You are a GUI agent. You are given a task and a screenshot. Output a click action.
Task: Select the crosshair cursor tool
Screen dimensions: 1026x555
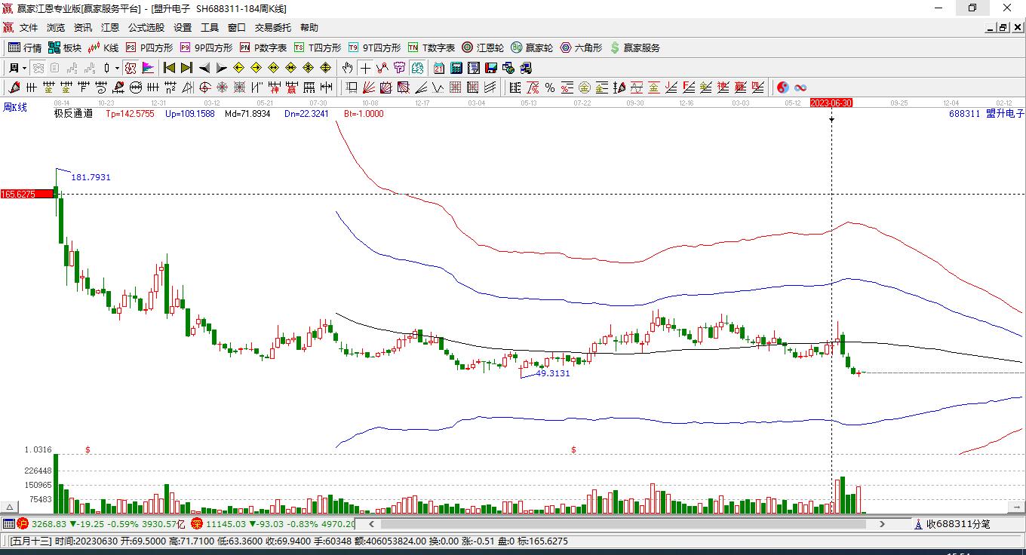coord(365,68)
